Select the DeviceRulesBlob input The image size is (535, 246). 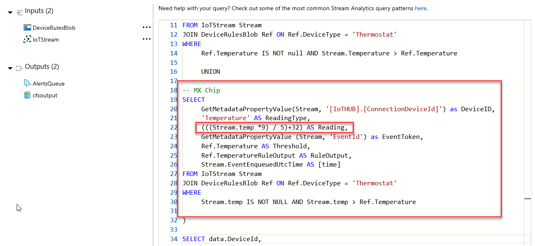tap(54, 28)
